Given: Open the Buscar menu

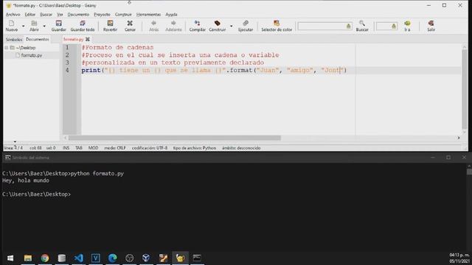Looking at the screenshot, I should [x=46, y=15].
